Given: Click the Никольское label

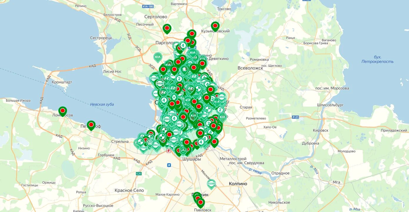Looking at the screenshot, I should click(x=279, y=202).
